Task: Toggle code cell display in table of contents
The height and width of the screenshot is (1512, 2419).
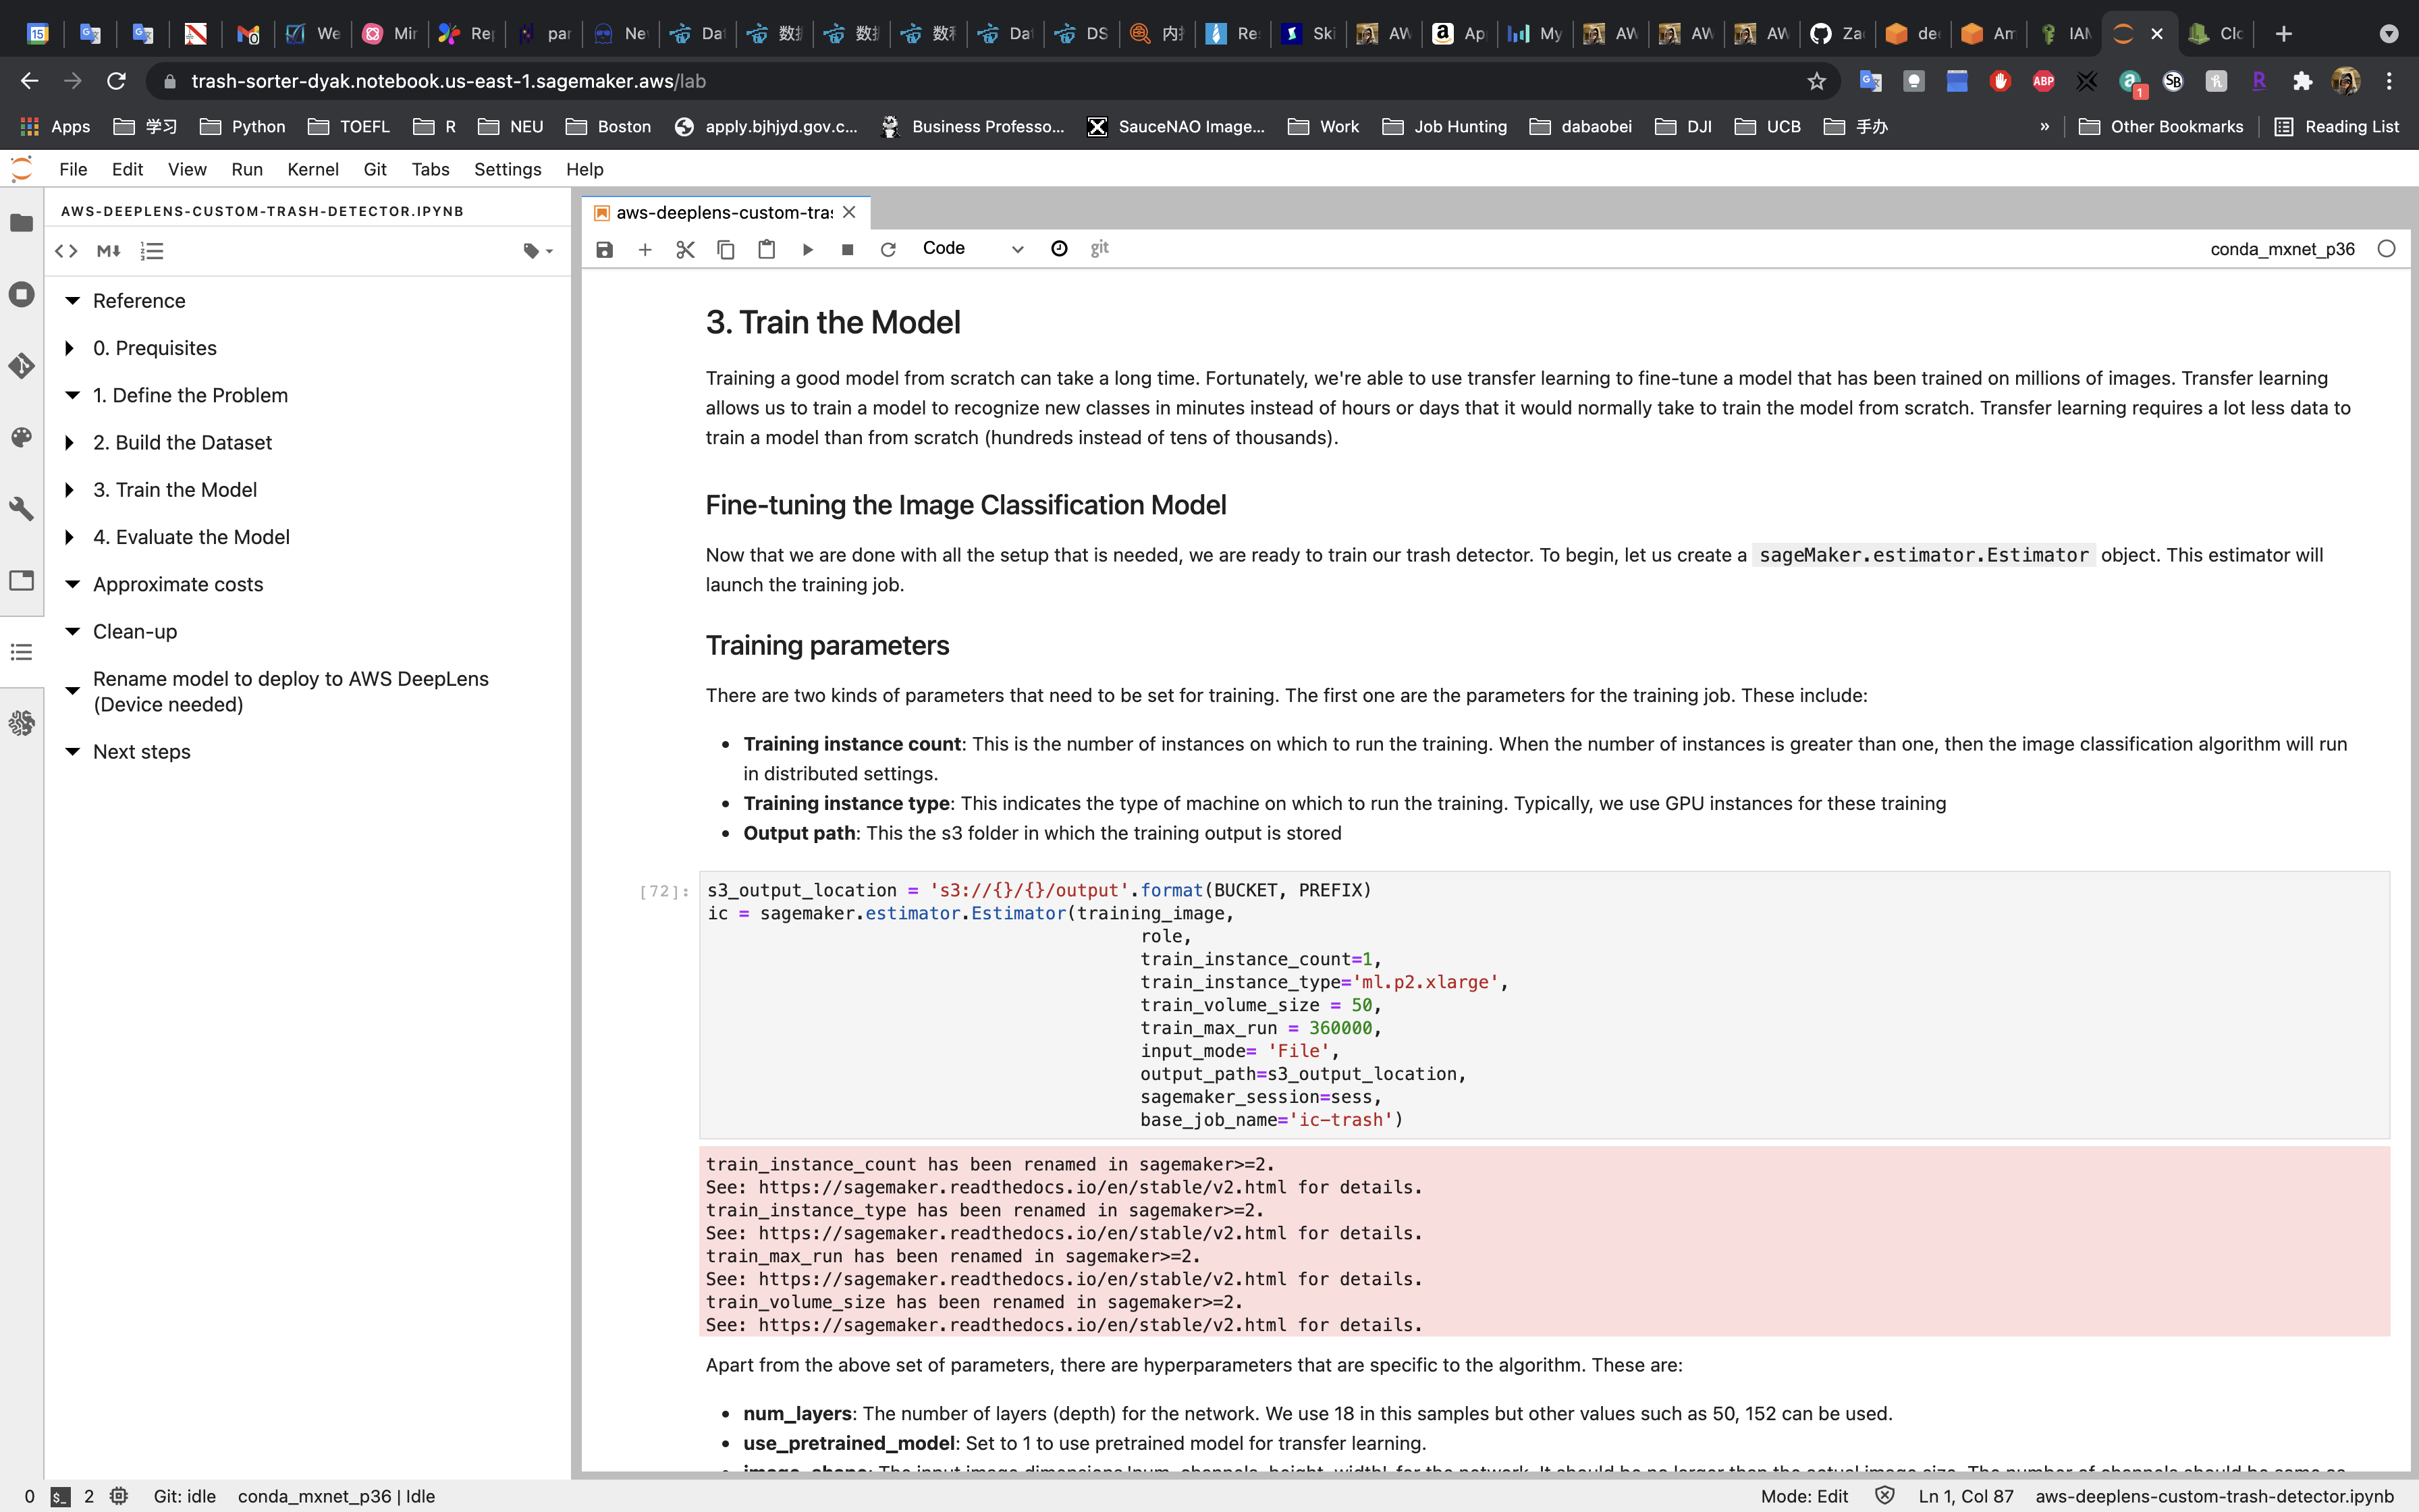Action: click(x=66, y=251)
